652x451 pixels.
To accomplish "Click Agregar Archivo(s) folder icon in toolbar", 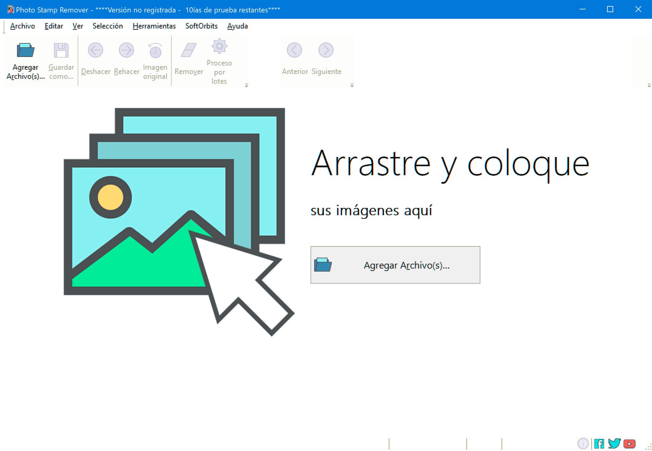I will (x=25, y=50).
